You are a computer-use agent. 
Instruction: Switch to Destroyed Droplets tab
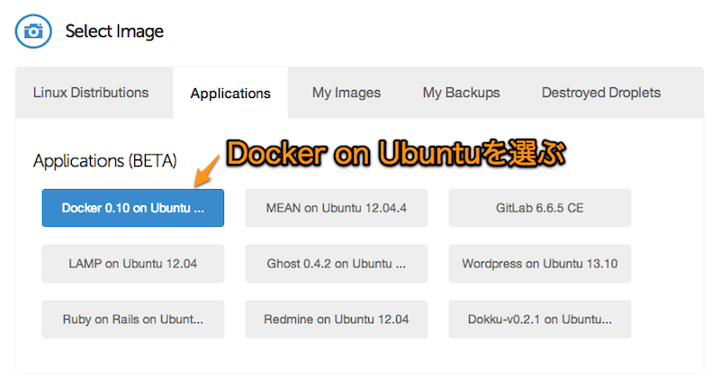(601, 93)
